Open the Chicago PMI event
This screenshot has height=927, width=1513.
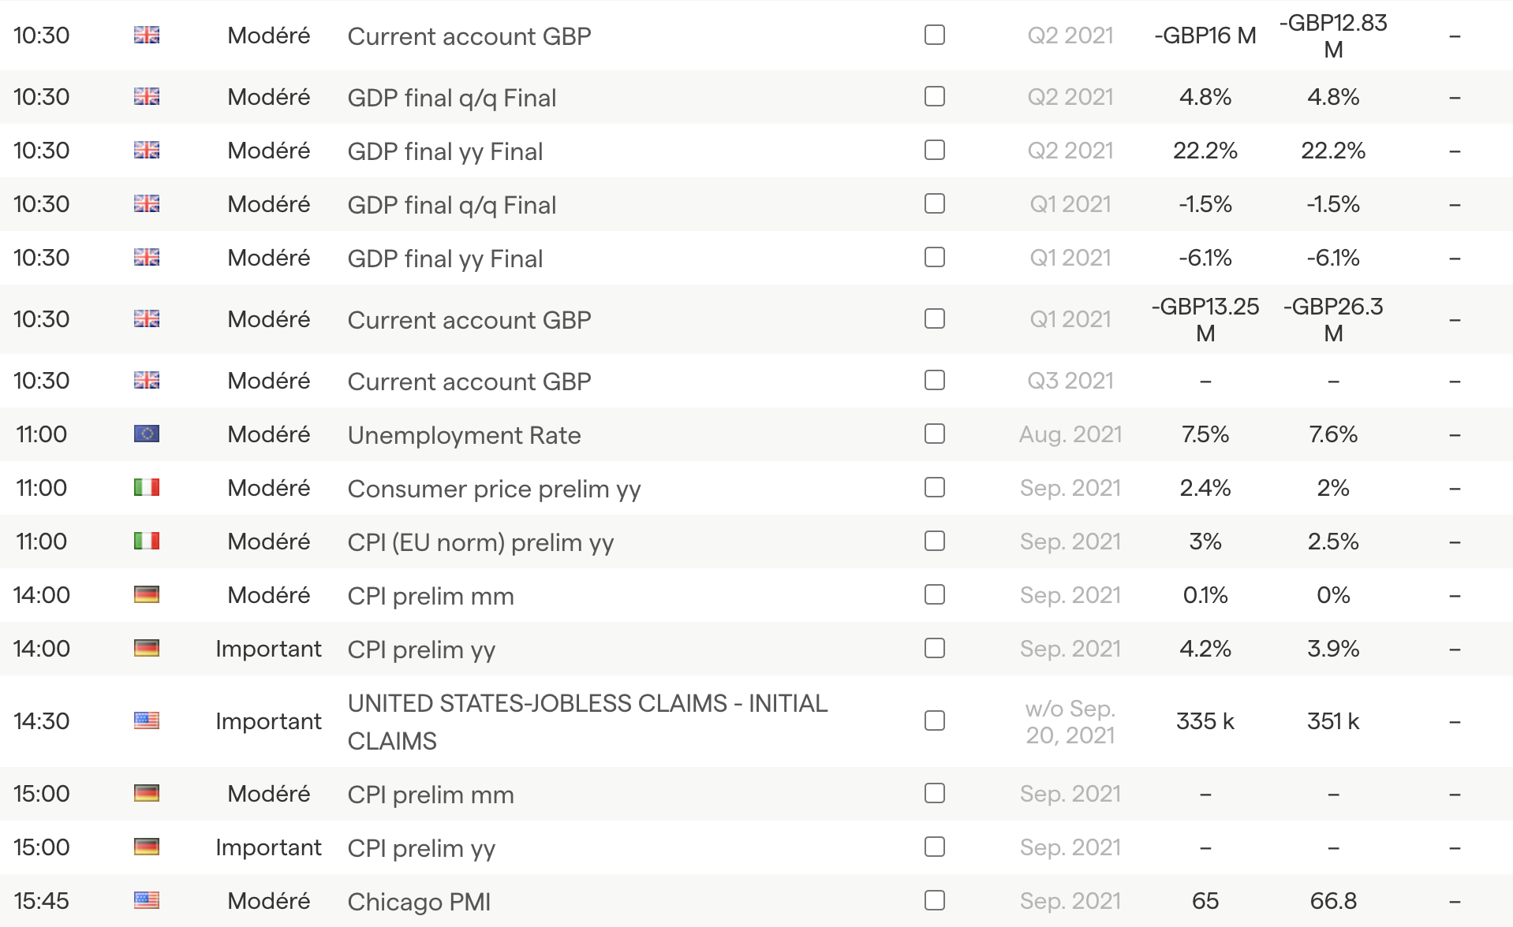click(419, 902)
